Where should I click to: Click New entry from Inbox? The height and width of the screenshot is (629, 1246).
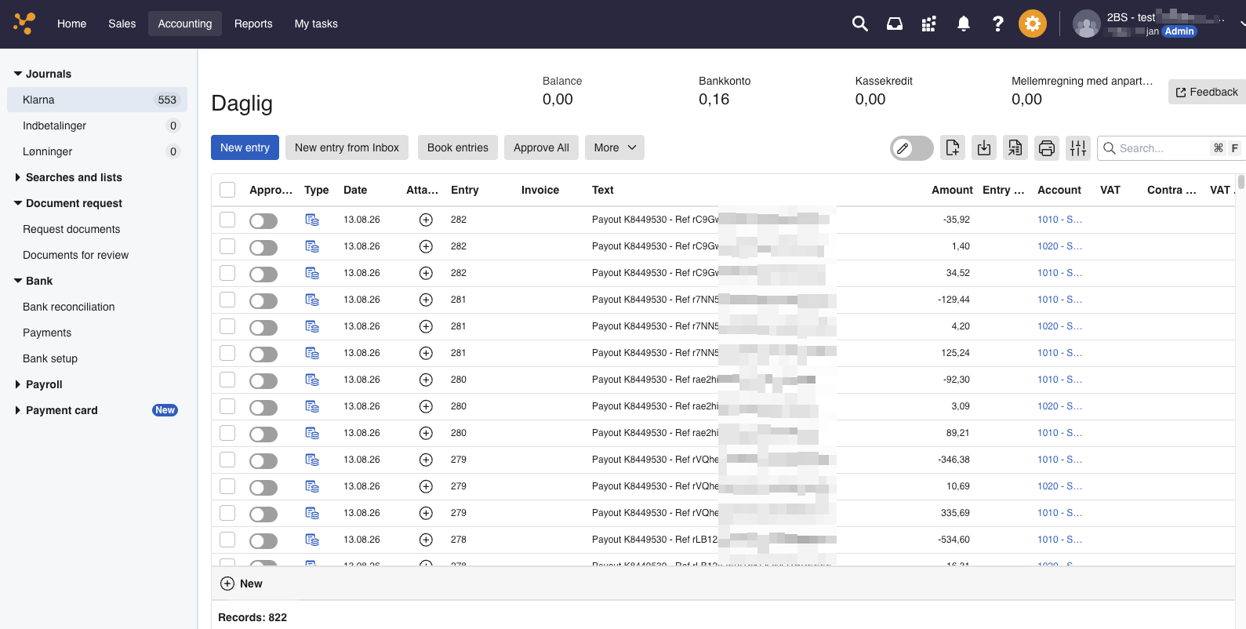[x=347, y=147]
